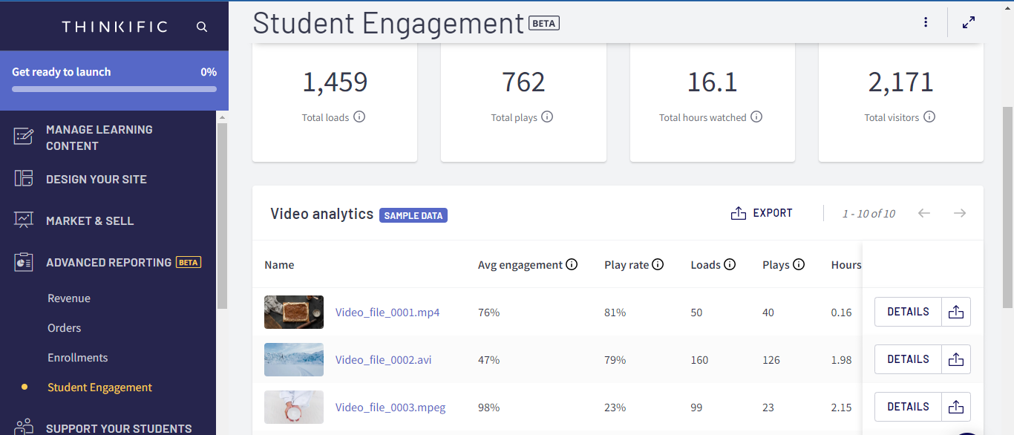Click Get ready to launch progress bar
Screen dimensions: 1014x435
pyautogui.click(x=114, y=89)
